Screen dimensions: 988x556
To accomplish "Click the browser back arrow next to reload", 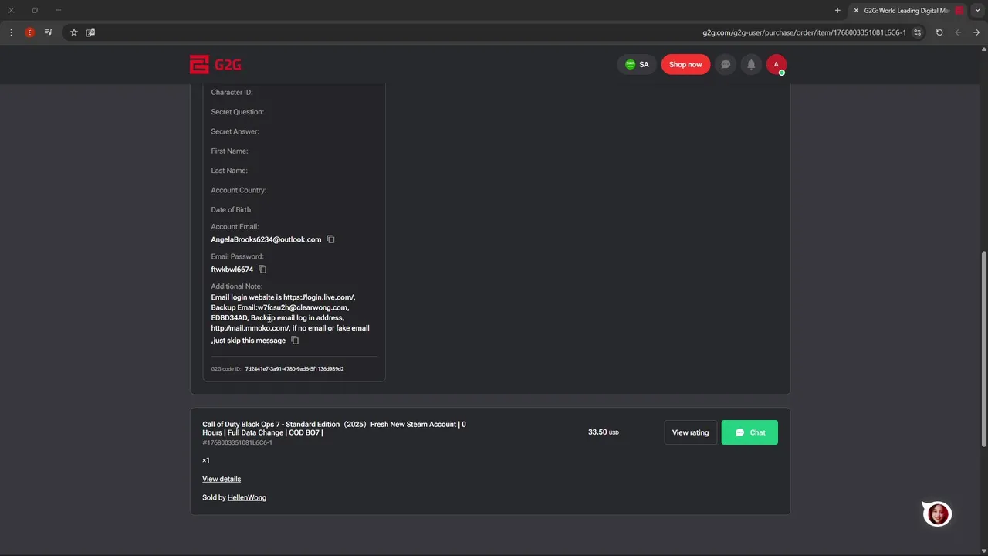I will pos(958,32).
